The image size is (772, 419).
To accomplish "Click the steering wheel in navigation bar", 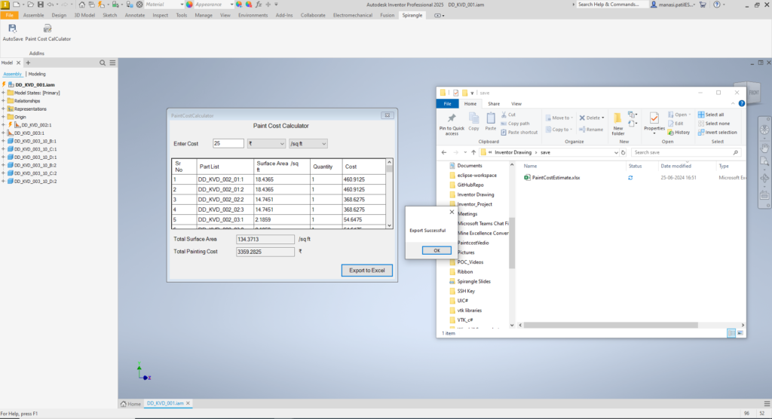I will click(764, 130).
